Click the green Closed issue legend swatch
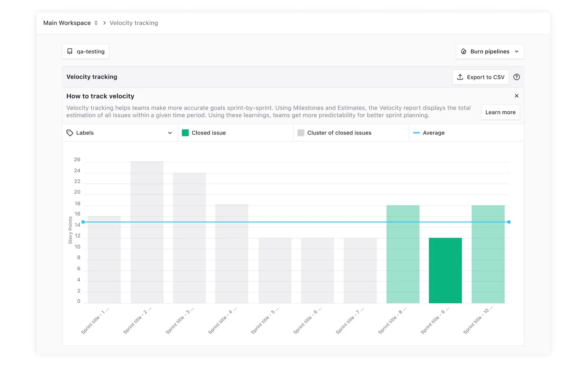Viewport: 570px width, 366px height. [185, 133]
